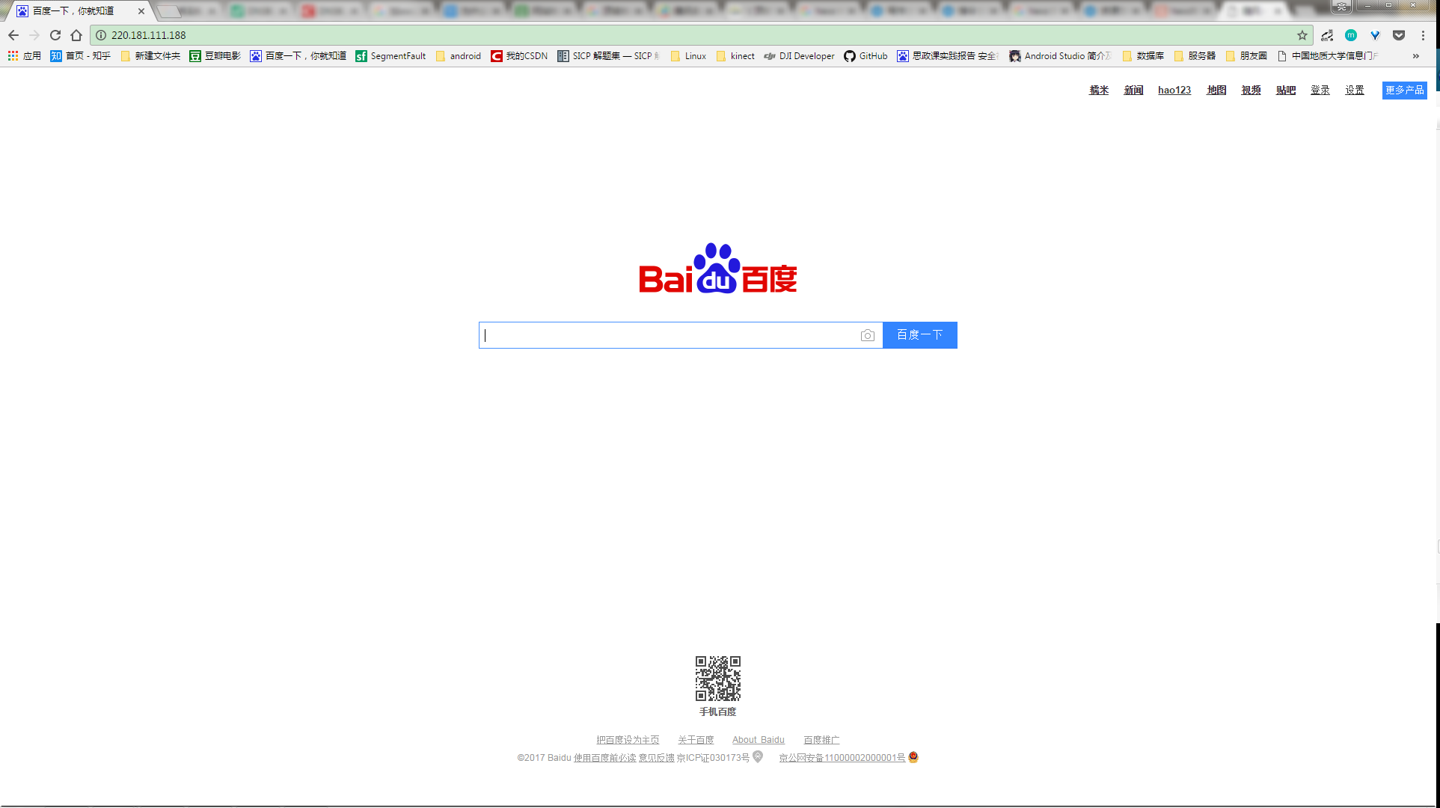1440x808 pixels.
Task: Click the About Baidu footer link
Action: [758, 740]
